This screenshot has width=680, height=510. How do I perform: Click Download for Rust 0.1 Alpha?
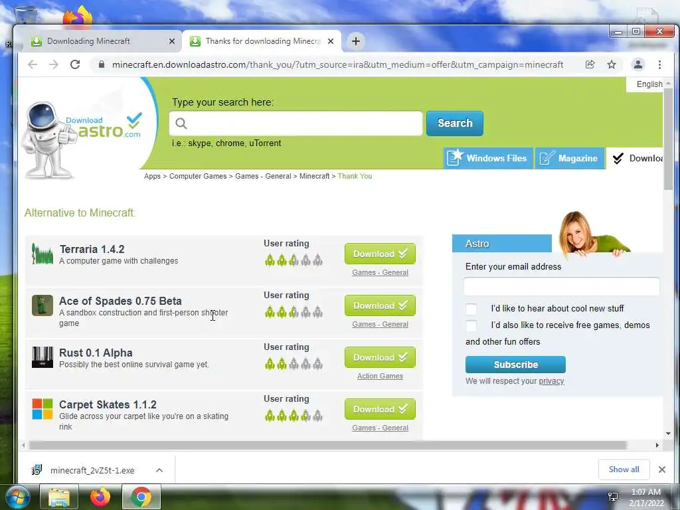[x=380, y=357]
